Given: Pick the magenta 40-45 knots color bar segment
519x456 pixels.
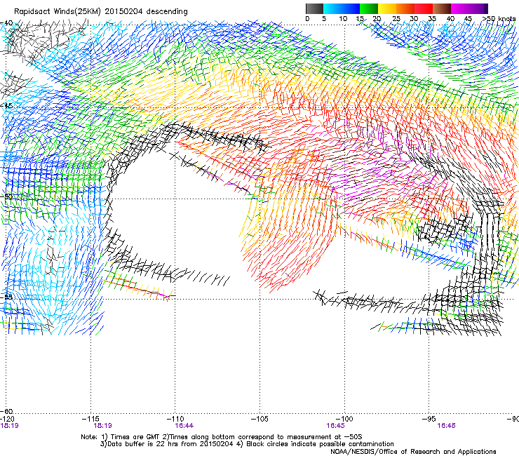Looking at the screenshot, I should [x=460, y=8].
